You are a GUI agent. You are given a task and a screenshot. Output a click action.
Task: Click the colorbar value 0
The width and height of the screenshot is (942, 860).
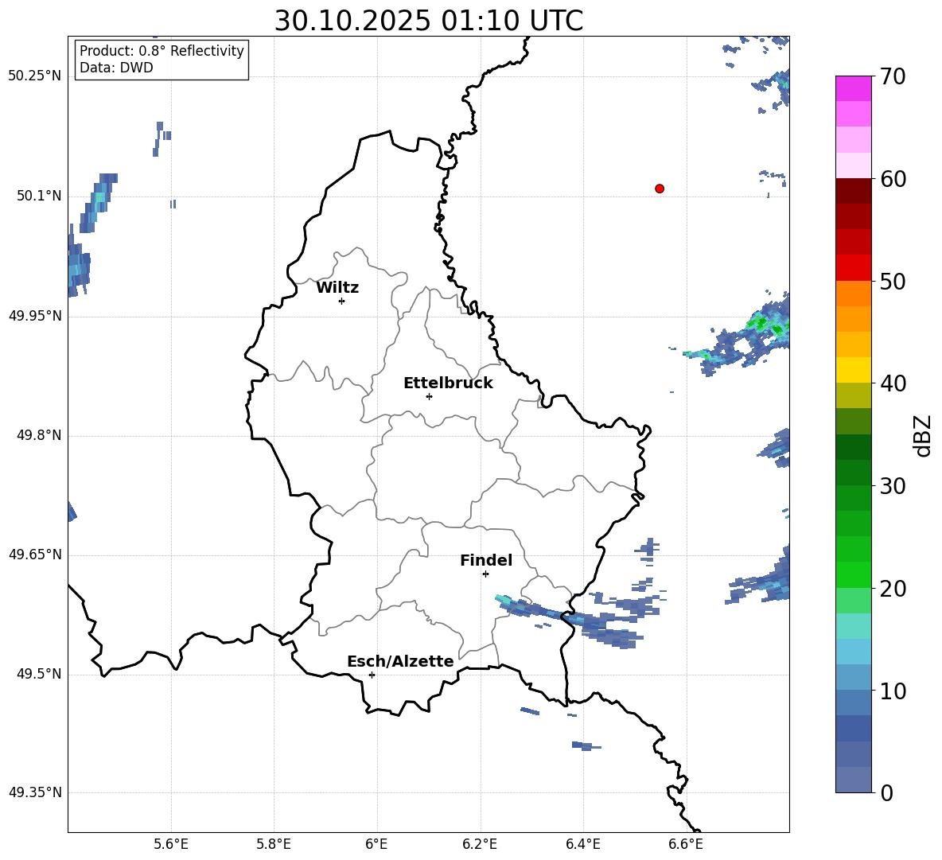[886, 792]
